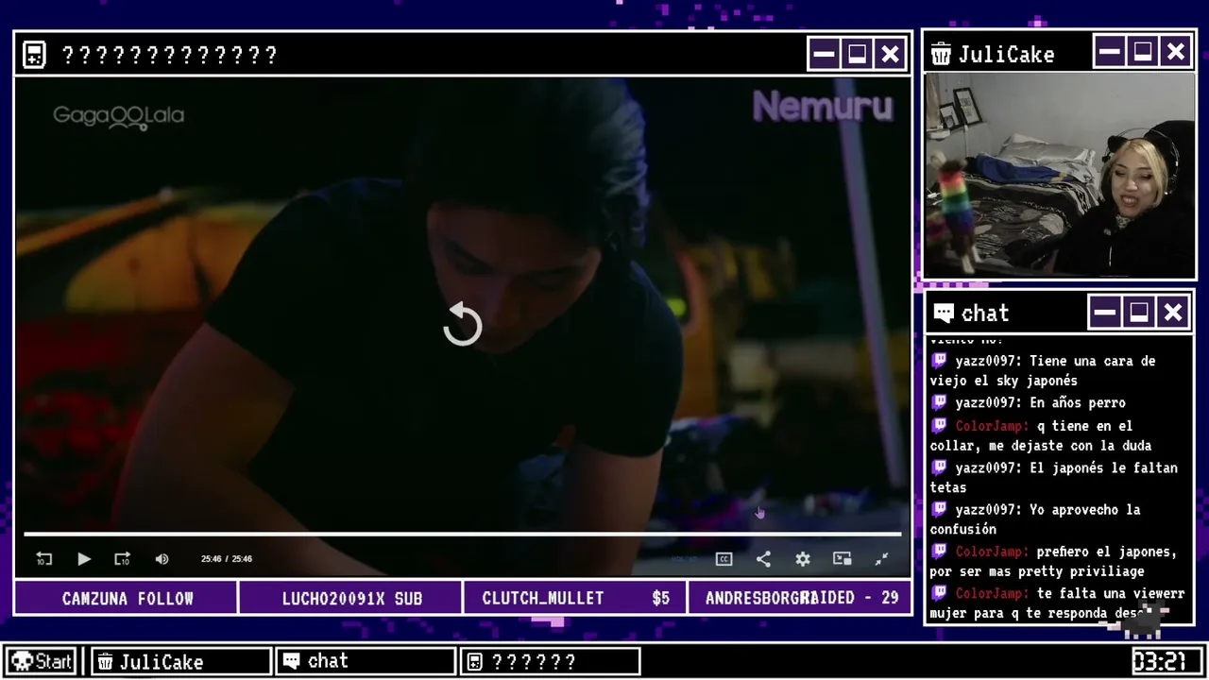
Task: Open the Start menu on the taskbar
Action: click(42, 661)
